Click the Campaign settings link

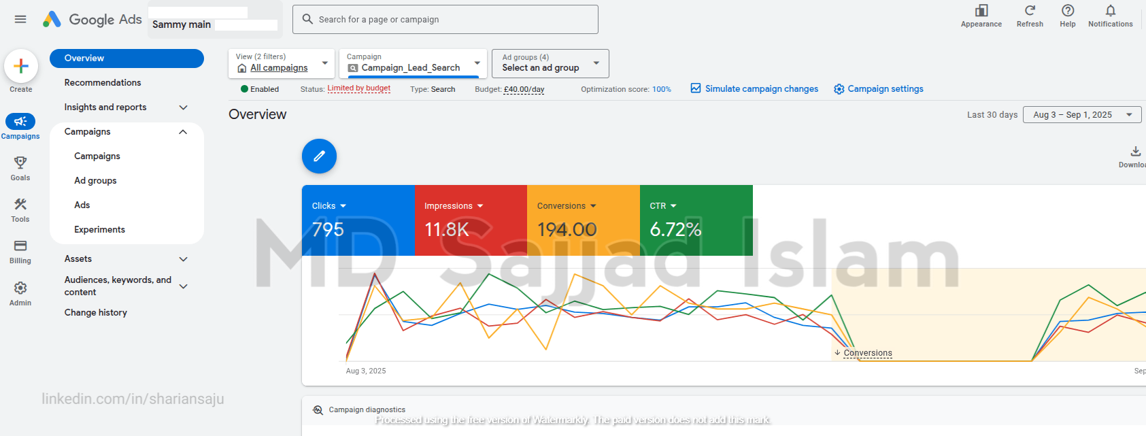(x=885, y=88)
